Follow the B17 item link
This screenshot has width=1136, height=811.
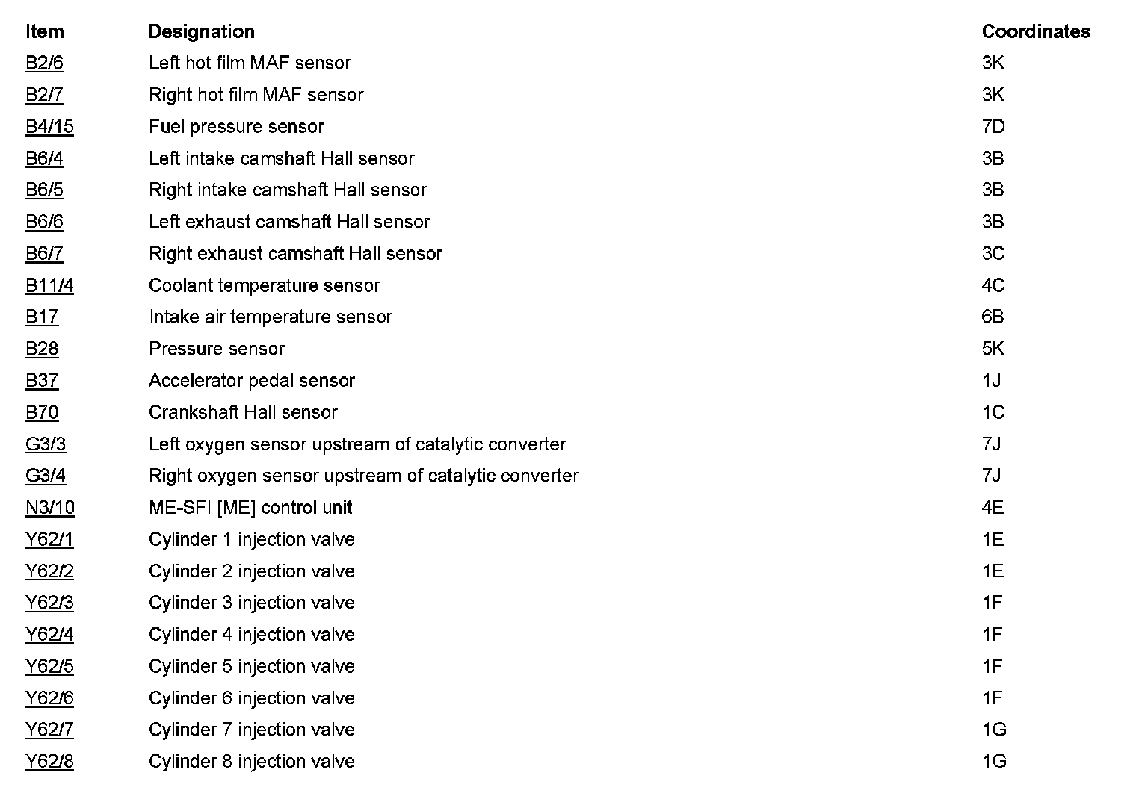click(x=42, y=317)
